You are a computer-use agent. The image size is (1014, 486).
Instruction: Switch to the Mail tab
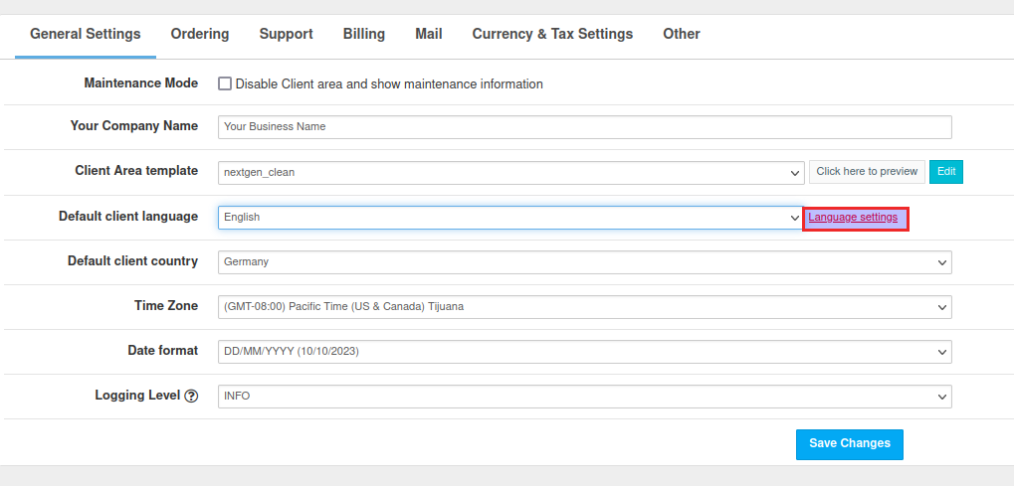tap(429, 34)
